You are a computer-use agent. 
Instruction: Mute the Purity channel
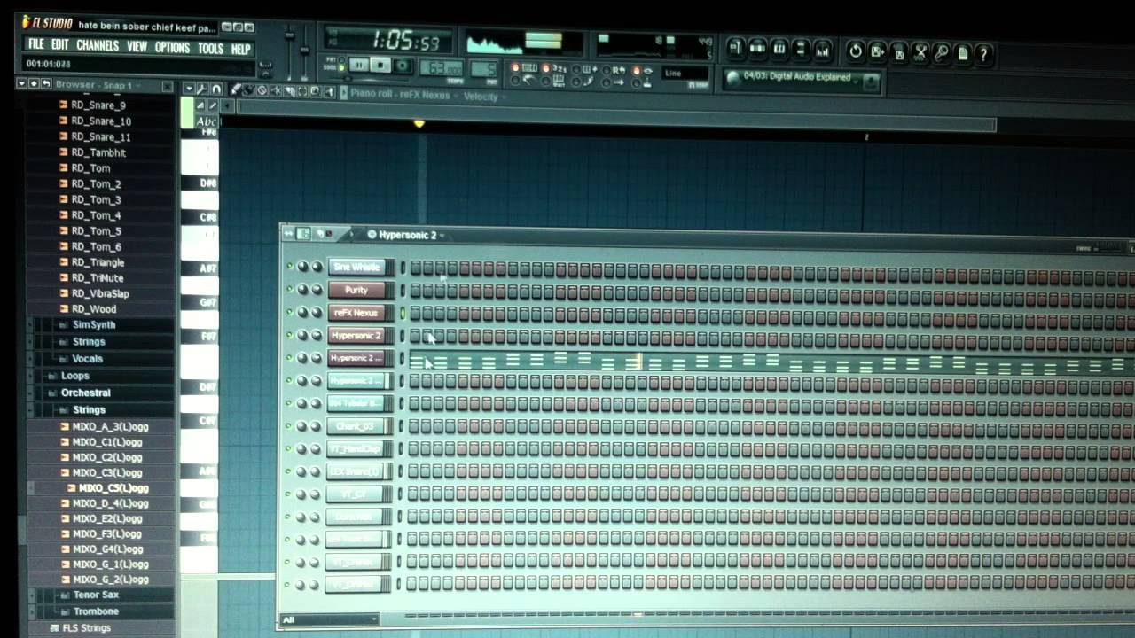289,289
